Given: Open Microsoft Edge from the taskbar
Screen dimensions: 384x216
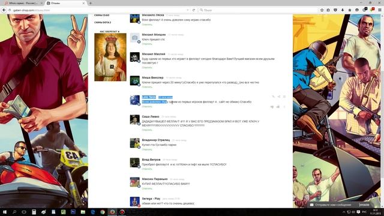Looking at the screenshot, I should click(93, 212).
